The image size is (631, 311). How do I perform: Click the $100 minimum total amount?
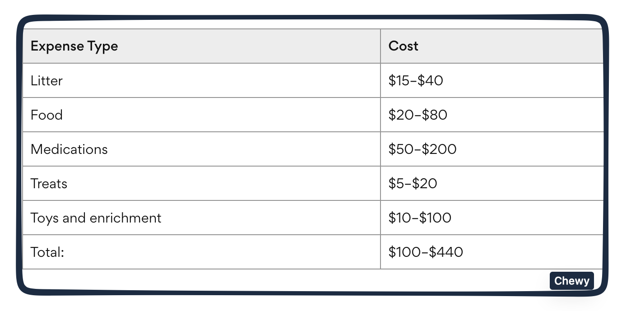click(x=403, y=252)
